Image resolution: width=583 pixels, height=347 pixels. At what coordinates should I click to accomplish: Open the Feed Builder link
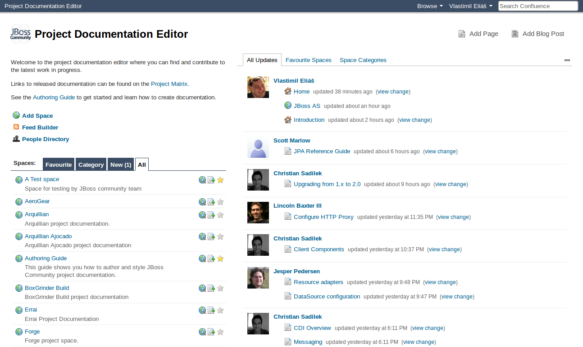[x=40, y=127]
